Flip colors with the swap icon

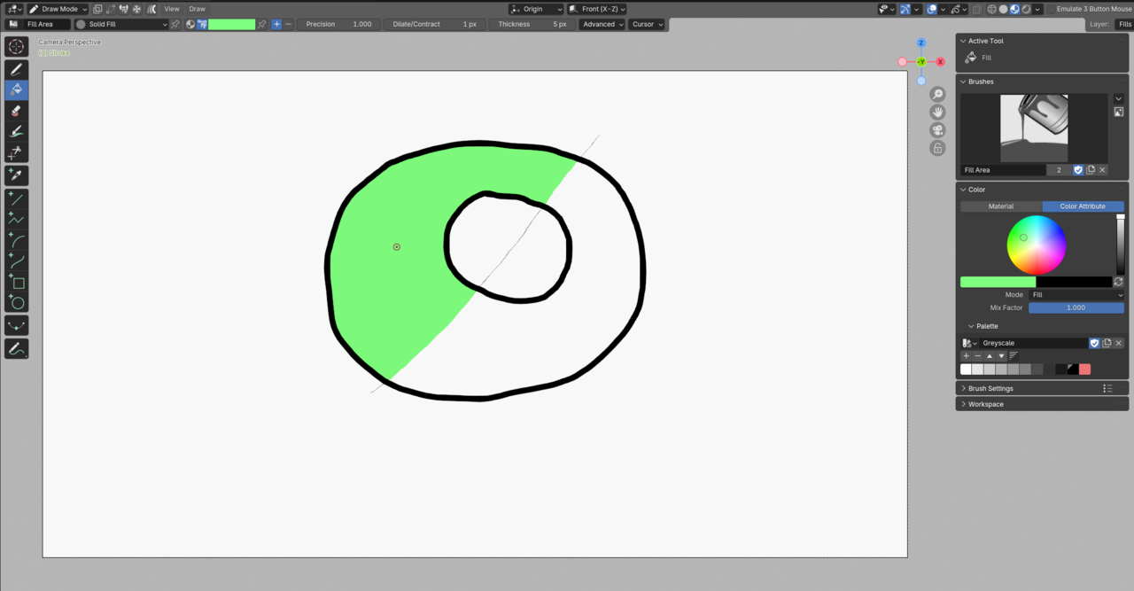pyautogui.click(x=1119, y=282)
